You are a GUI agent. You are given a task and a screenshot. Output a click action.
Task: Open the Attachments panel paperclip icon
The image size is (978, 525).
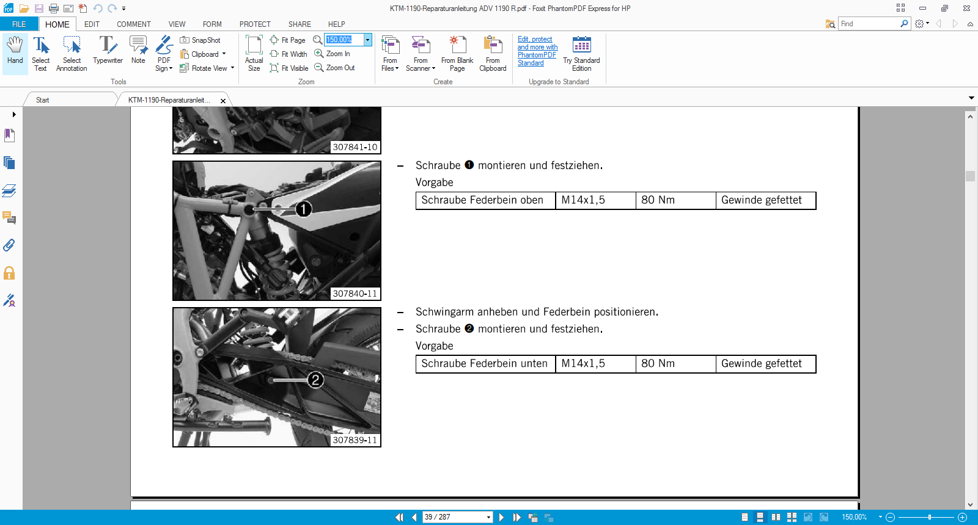tap(9, 245)
